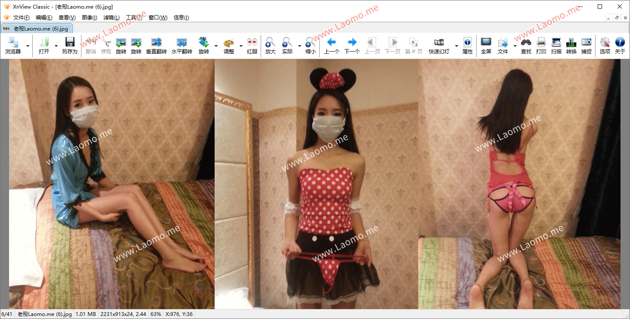The height and width of the screenshot is (319, 630).
Task: Open 选项 options settings
Action: click(605, 46)
